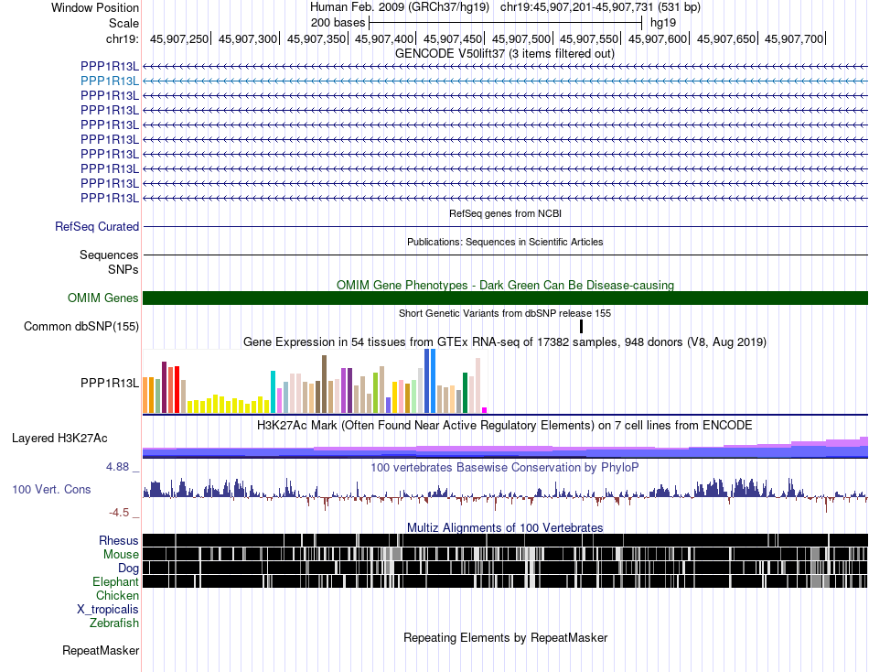Click the hg19 text beside the scale bar
Screen dimensions: 869x672
[663, 23]
